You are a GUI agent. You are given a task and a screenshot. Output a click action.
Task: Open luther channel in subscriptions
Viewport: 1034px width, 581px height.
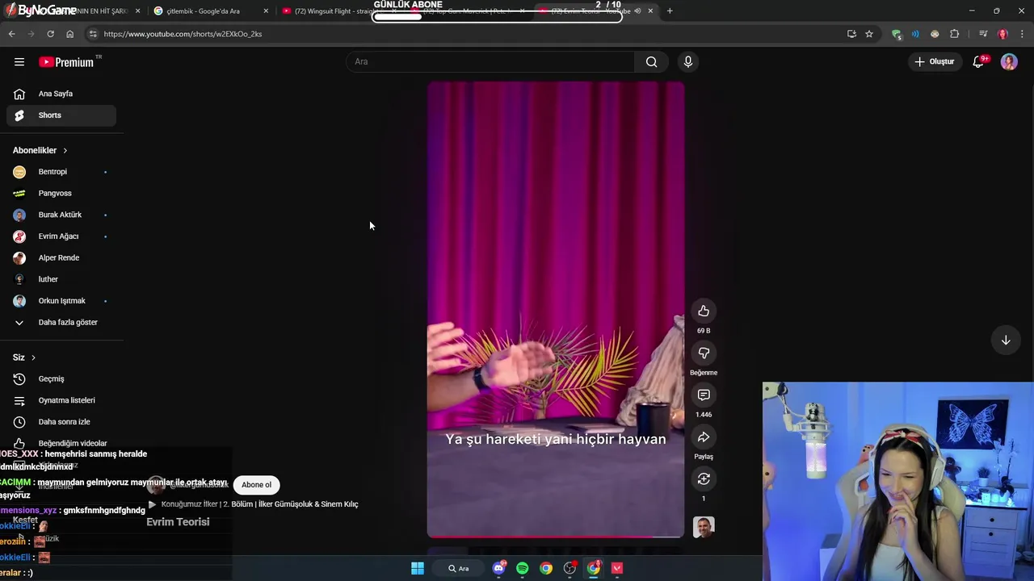click(61, 279)
